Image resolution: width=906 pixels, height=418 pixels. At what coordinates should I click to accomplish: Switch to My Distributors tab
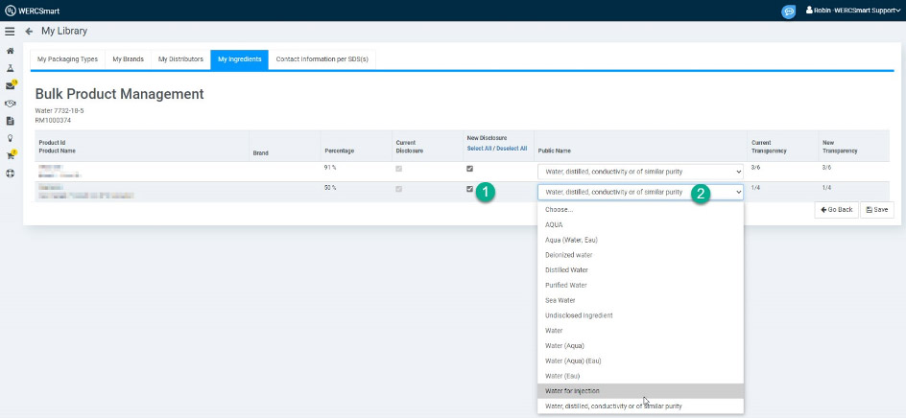click(x=180, y=58)
